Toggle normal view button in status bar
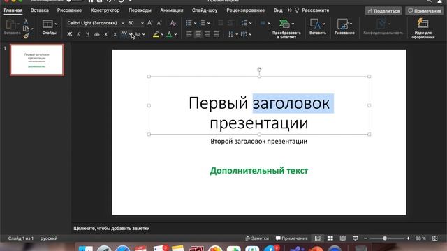The image size is (447, 251). [318, 238]
